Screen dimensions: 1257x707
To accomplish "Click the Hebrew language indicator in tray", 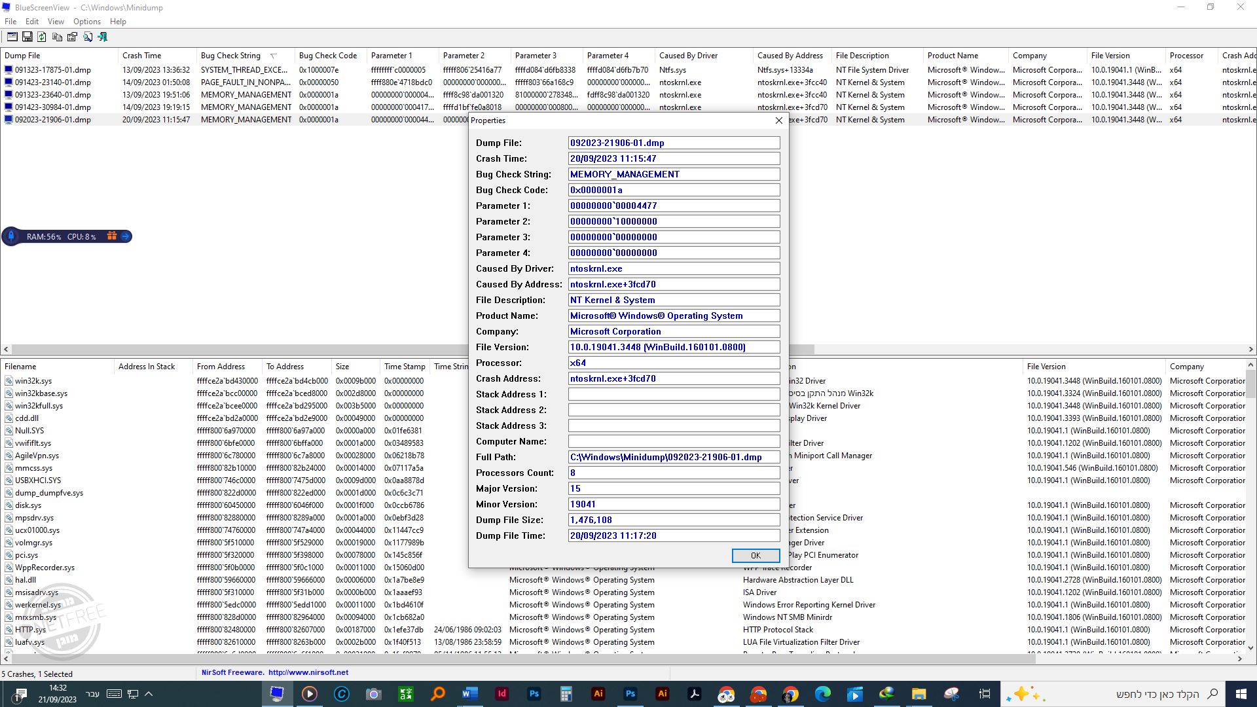I will [93, 694].
